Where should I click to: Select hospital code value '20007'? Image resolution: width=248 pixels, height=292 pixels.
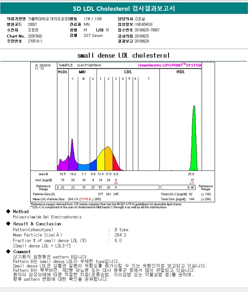click(x=33, y=24)
